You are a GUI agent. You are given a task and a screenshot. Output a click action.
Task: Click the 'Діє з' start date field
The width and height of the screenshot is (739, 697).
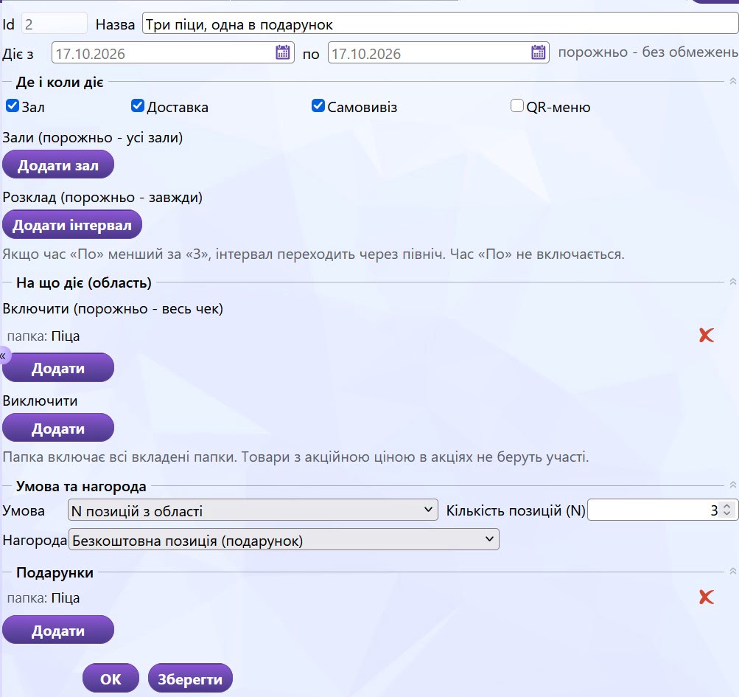tap(173, 52)
